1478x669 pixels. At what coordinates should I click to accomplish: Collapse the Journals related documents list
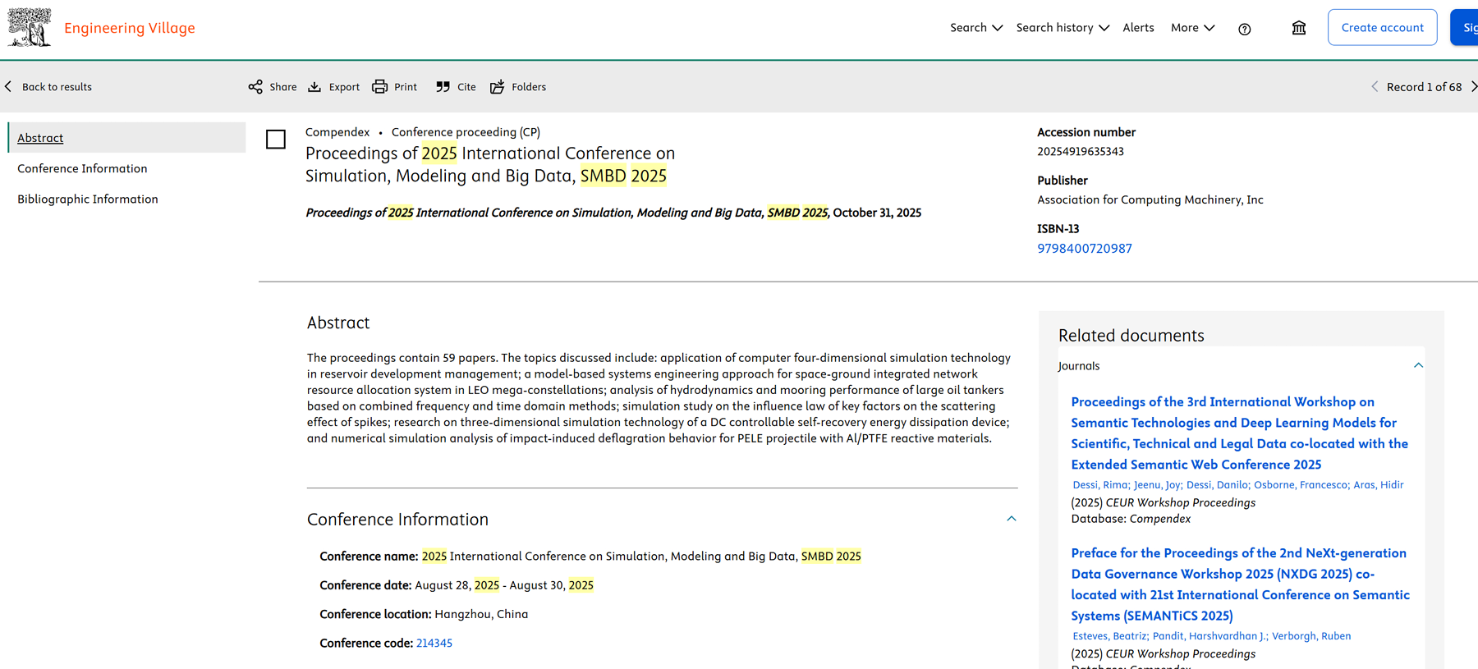coord(1418,365)
